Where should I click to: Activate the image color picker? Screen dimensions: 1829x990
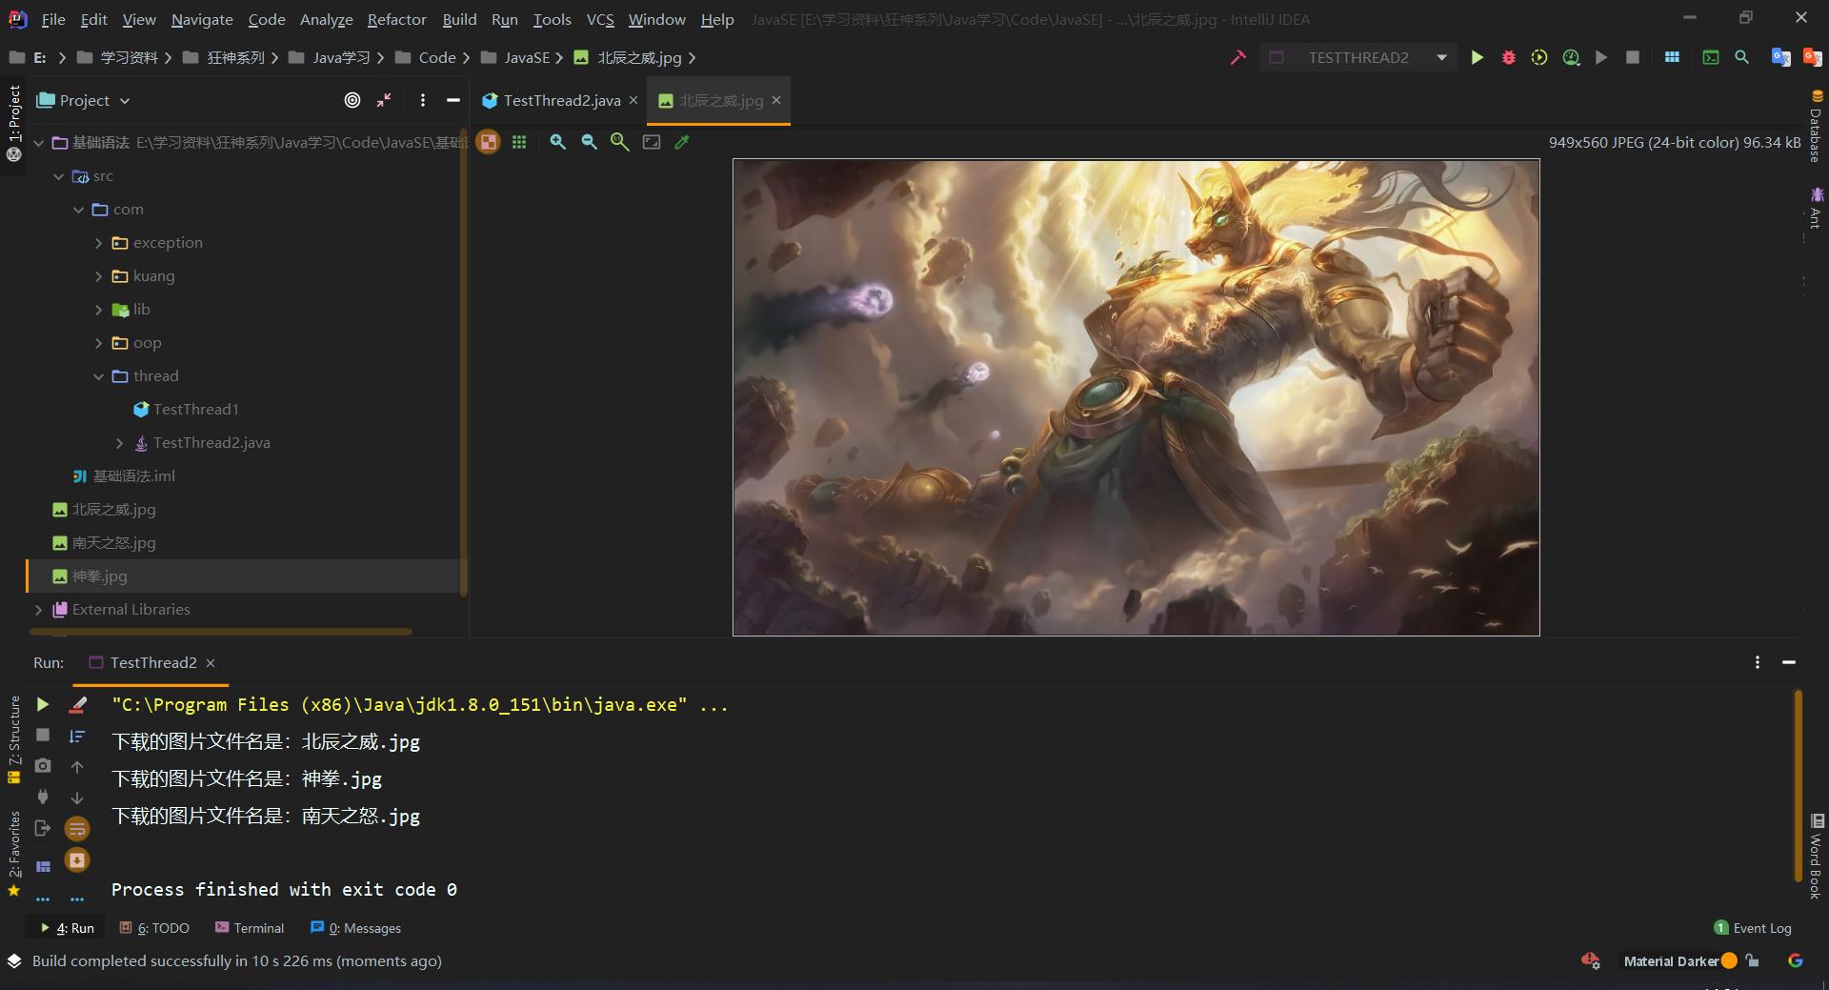pyautogui.click(x=682, y=142)
